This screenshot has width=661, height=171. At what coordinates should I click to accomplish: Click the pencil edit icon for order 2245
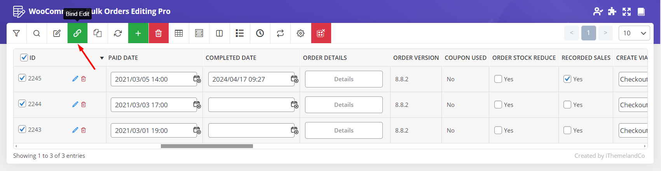(x=75, y=79)
